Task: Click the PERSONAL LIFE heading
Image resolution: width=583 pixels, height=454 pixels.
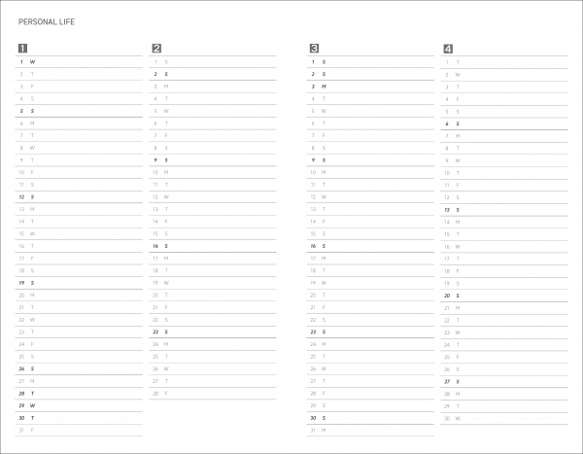Action: (x=47, y=22)
